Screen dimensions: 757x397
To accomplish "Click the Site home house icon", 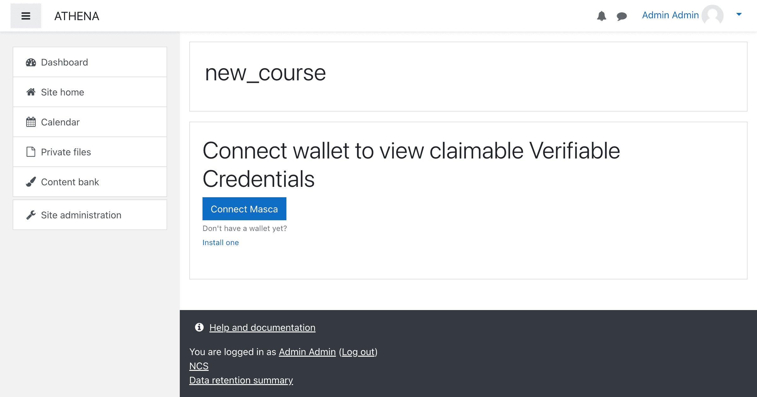I will click(31, 92).
